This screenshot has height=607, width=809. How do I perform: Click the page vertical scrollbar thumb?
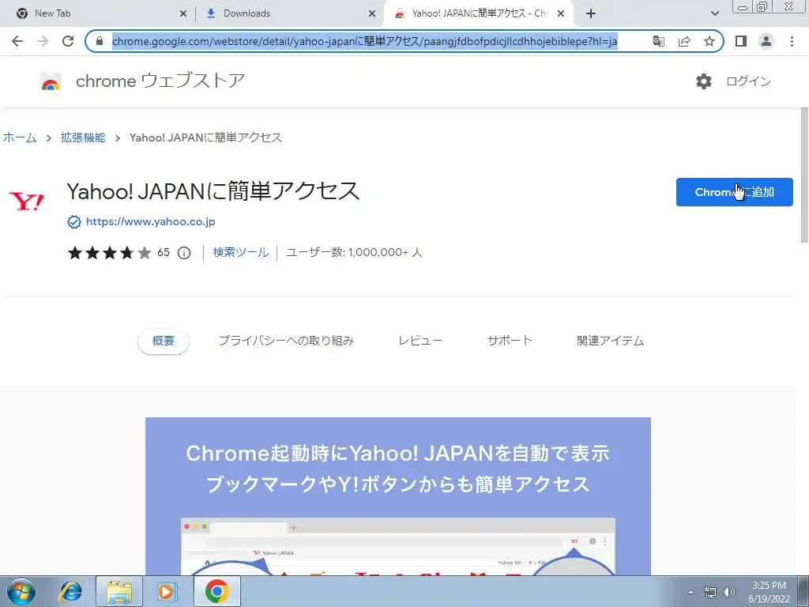(803, 175)
